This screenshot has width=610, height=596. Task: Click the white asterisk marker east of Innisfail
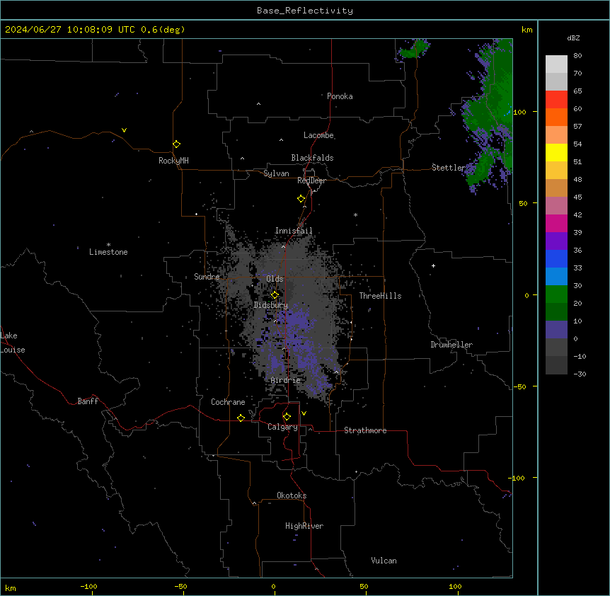(x=355, y=214)
